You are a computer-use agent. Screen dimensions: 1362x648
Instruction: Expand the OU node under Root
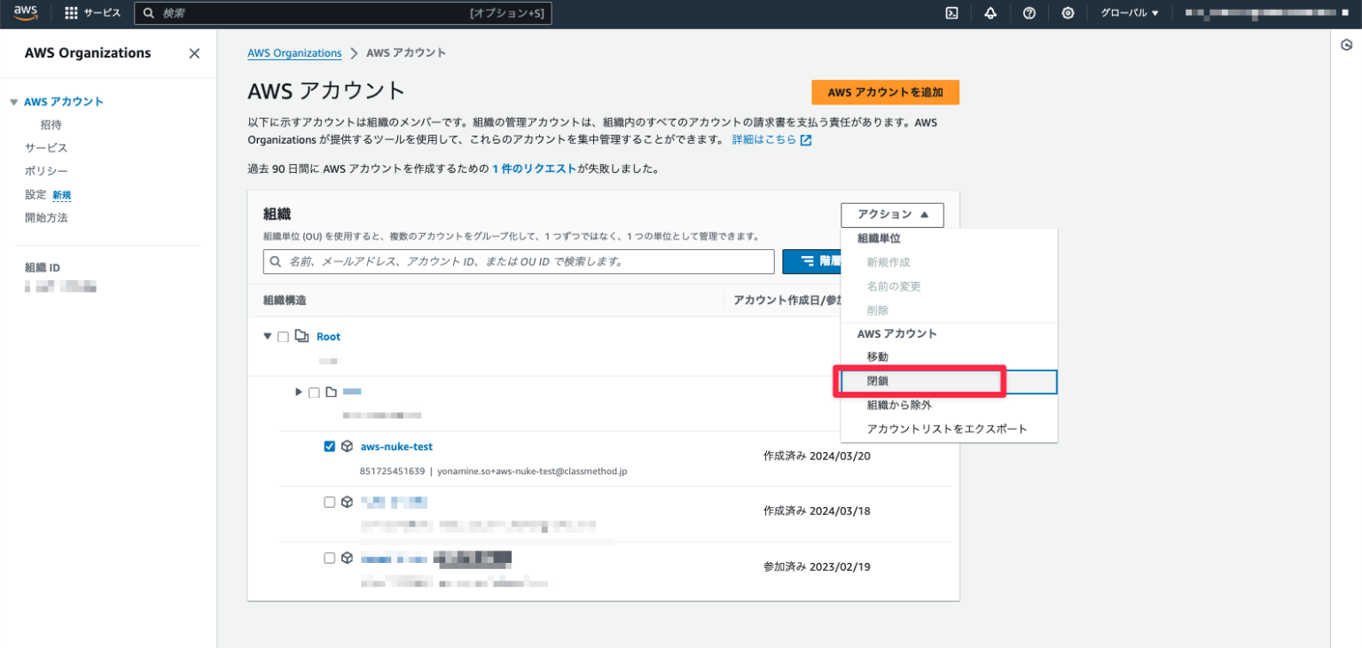coord(298,391)
